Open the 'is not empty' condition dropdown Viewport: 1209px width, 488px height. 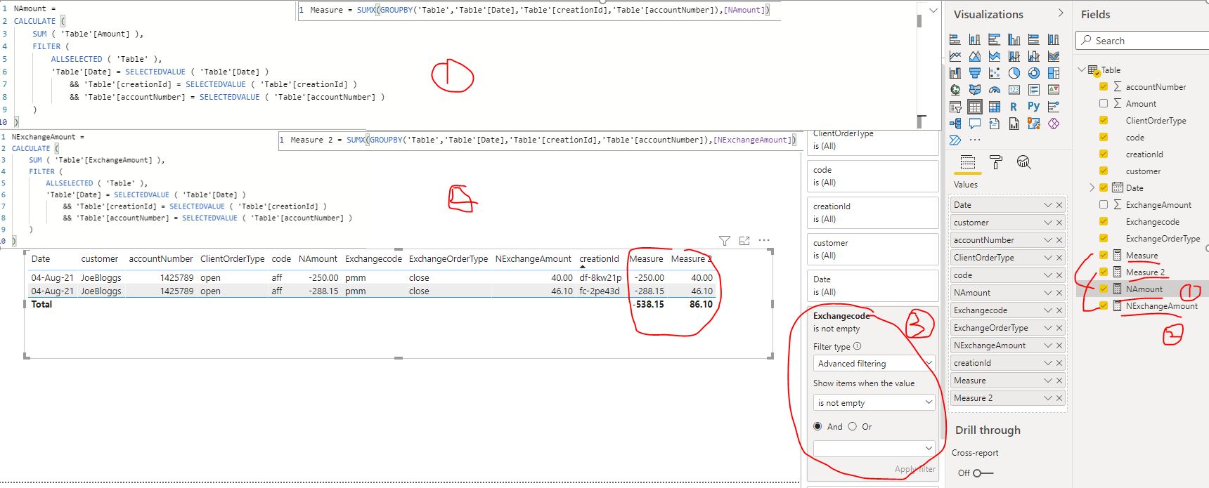point(874,402)
